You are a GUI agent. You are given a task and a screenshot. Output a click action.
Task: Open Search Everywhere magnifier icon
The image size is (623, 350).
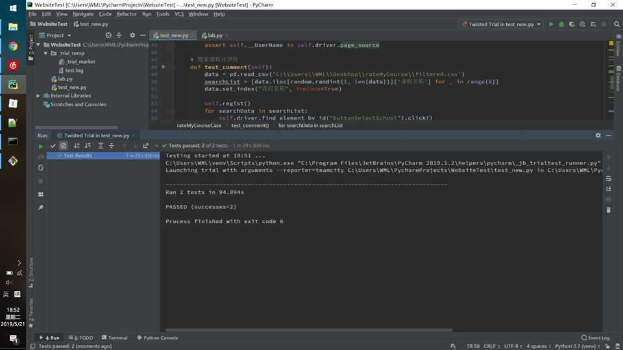(617, 24)
